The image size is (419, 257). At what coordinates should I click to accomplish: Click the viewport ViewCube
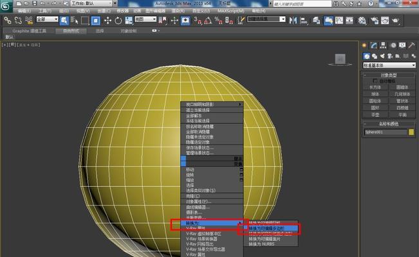pyautogui.click(x=340, y=60)
